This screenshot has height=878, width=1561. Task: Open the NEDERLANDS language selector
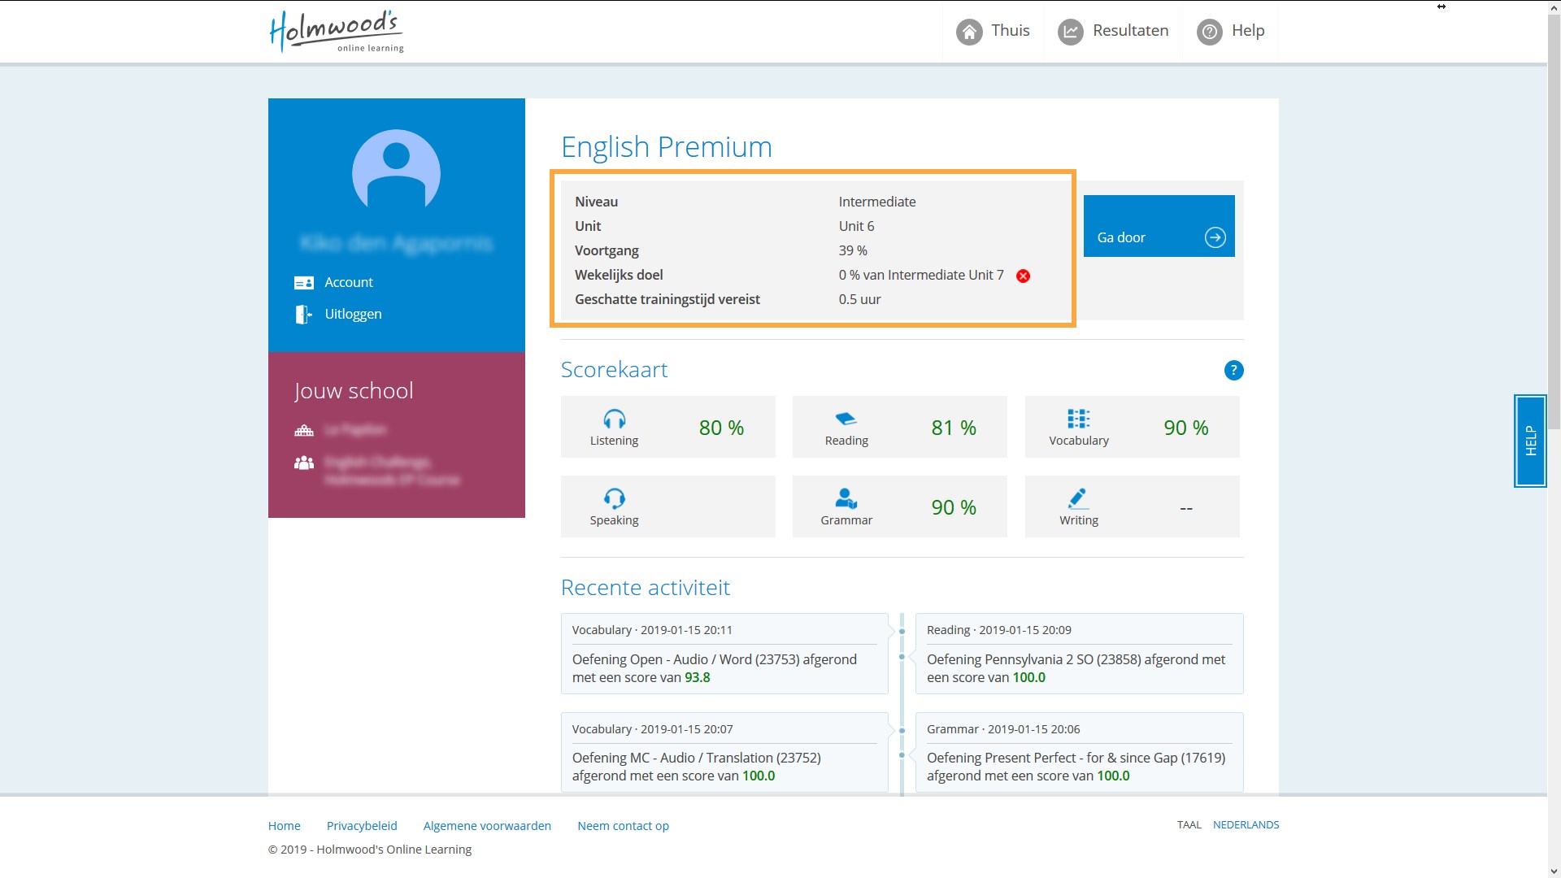tap(1246, 824)
